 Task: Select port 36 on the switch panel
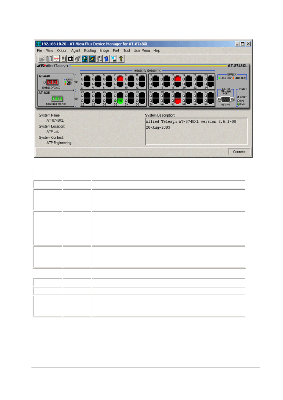(142, 101)
